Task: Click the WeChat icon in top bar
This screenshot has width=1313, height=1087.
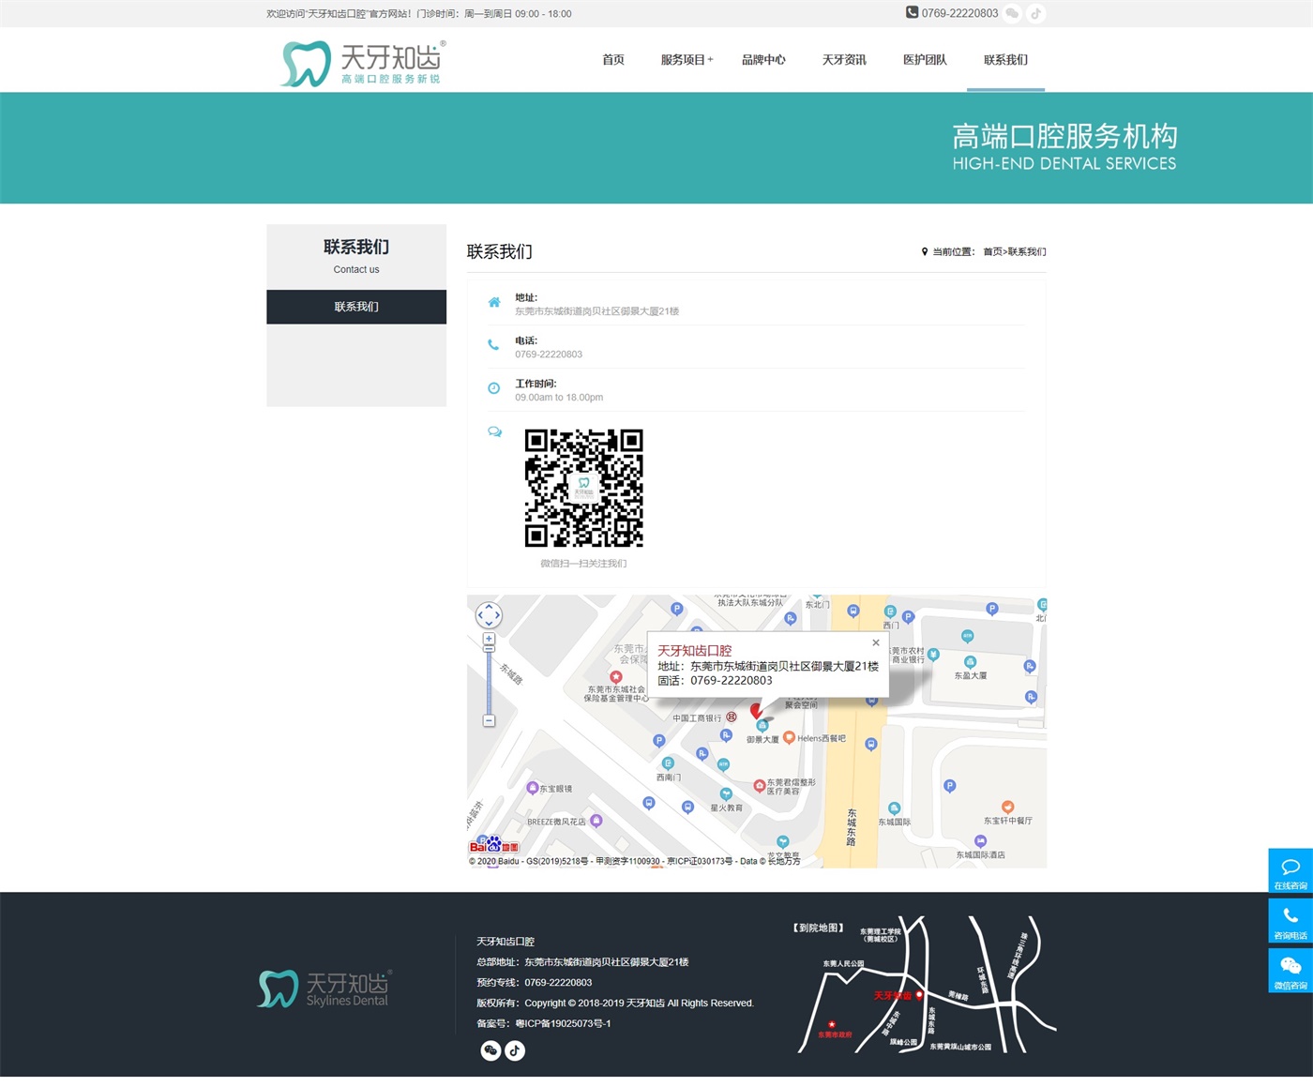Action: pos(1012,13)
